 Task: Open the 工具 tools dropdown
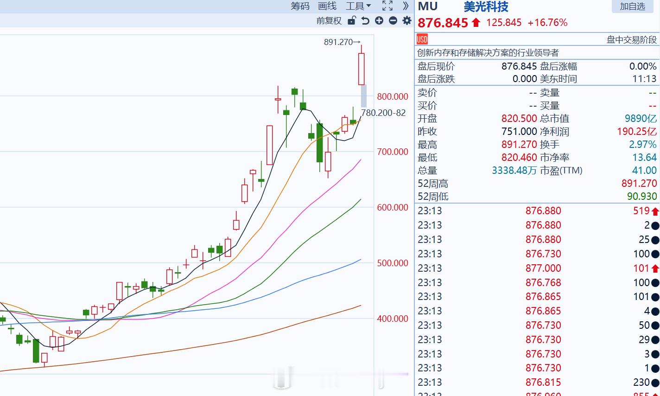point(358,6)
